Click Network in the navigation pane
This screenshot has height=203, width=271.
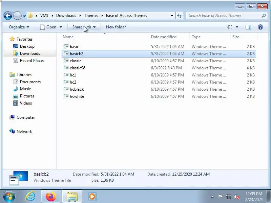pyautogui.click(x=24, y=132)
